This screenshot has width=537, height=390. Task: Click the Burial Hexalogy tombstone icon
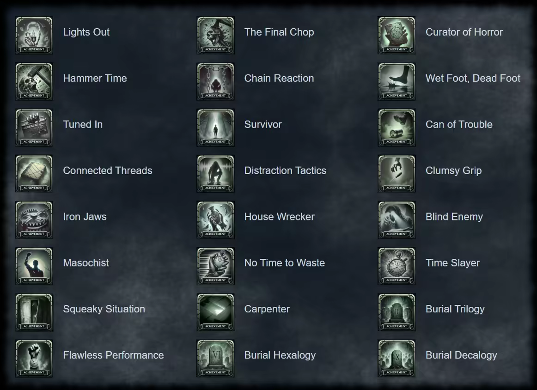[215, 359]
